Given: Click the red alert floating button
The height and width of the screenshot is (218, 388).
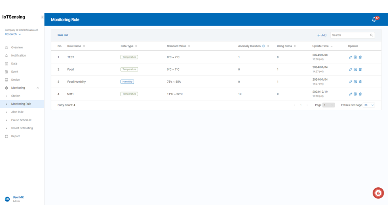Looking at the screenshot, I should pyautogui.click(x=378, y=193).
